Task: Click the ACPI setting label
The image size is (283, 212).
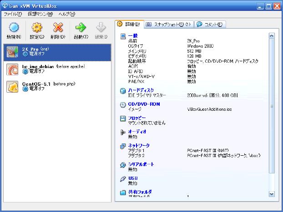Action: tap(133, 66)
